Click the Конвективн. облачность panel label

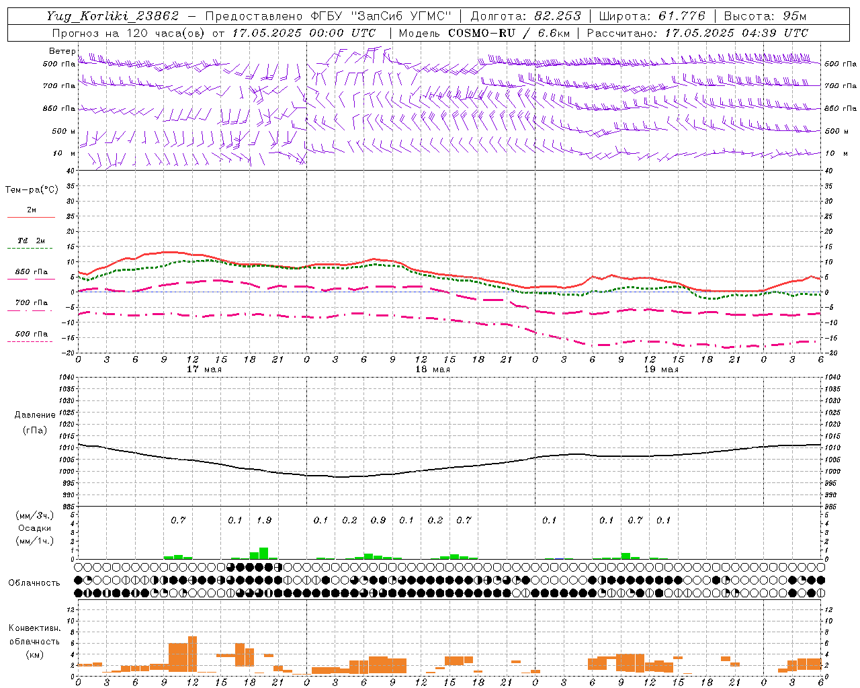point(34,635)
